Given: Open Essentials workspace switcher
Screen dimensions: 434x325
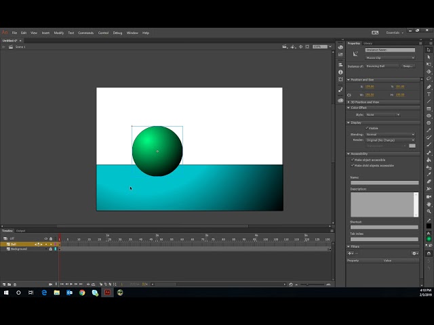Looking at the screenshot, I should (395, 33).
